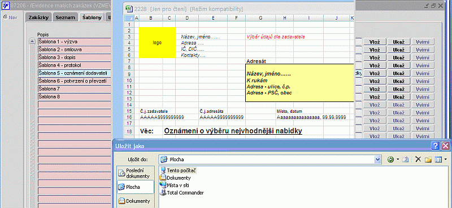The width and height of the screenshot is (452, 208).
Task: Click the Oznámení o výběru nejvhodnější nabídky heading
Action: [x=233, y=131]
